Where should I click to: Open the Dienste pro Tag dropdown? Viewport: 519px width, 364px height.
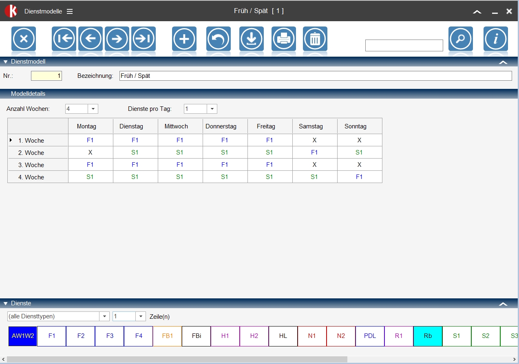(212, 109)
